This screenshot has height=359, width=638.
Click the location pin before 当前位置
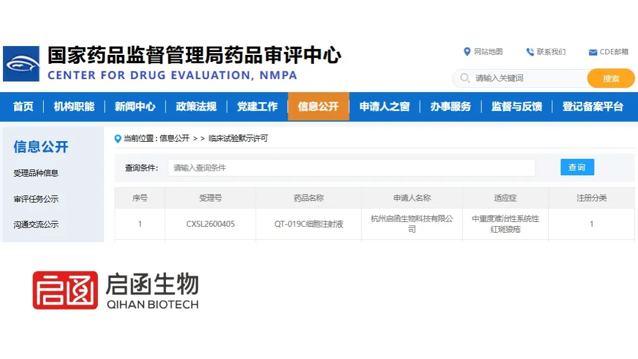coord(118,139)
